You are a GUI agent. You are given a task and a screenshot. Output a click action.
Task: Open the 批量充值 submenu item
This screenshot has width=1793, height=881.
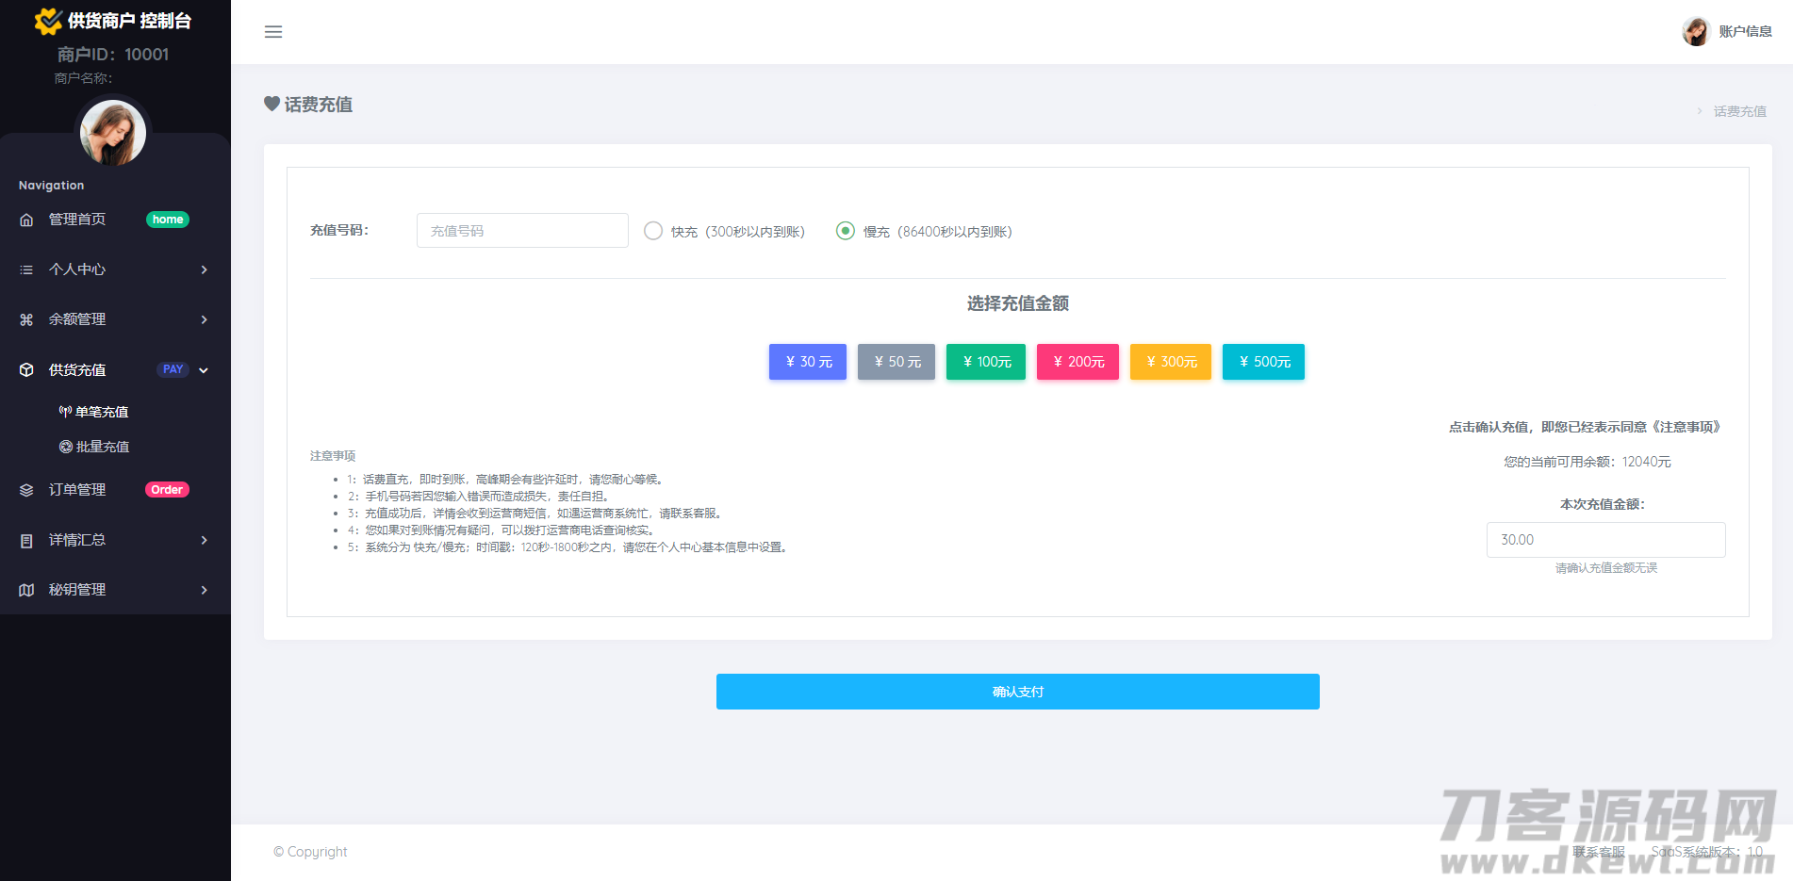(x=102, y=447)
